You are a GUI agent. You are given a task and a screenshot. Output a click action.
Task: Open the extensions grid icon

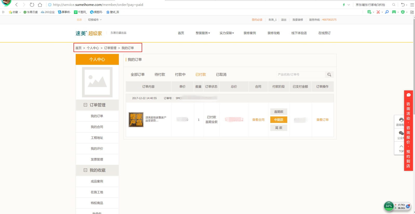pyautogui.click(x=412, y=12)
